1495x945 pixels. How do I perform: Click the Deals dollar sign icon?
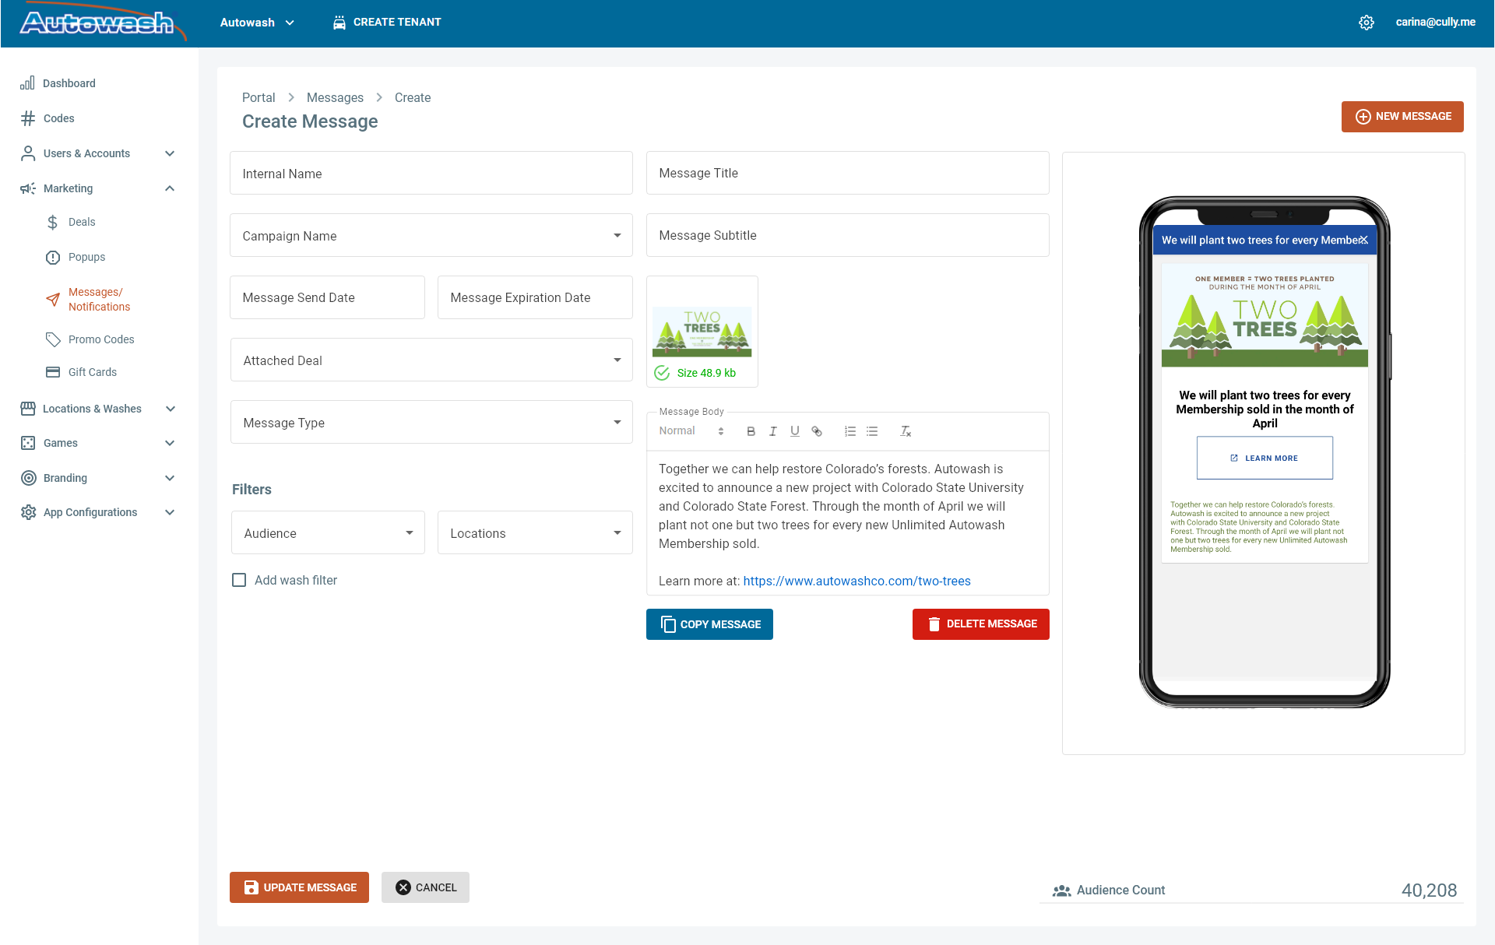pyautogui.click(x=53, y=223)
